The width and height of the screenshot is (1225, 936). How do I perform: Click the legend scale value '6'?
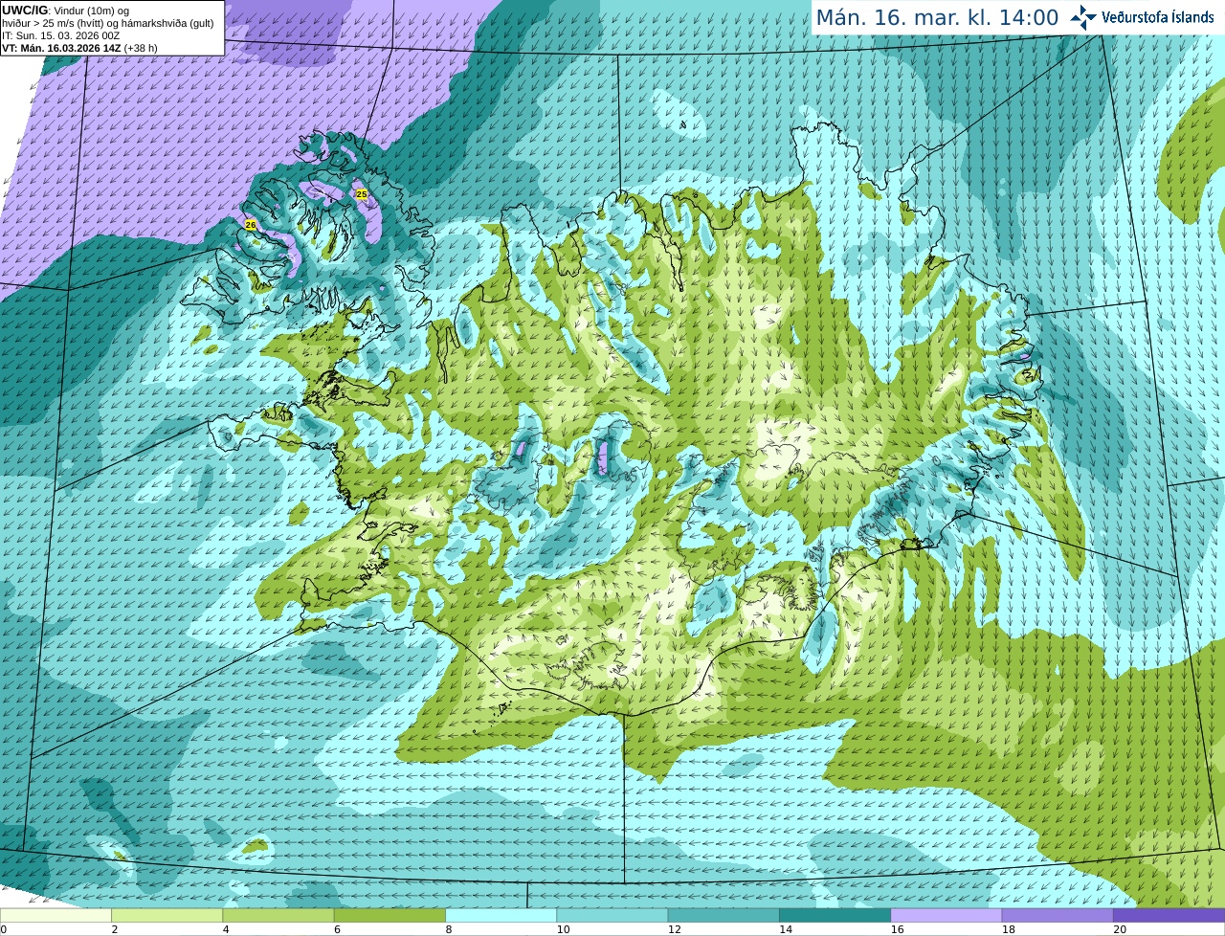337,929
